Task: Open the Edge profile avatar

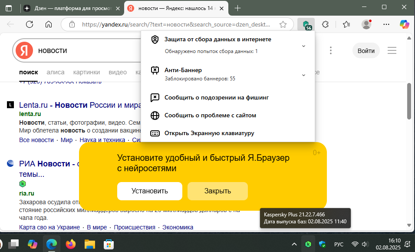Action: [x=366, y=25]
